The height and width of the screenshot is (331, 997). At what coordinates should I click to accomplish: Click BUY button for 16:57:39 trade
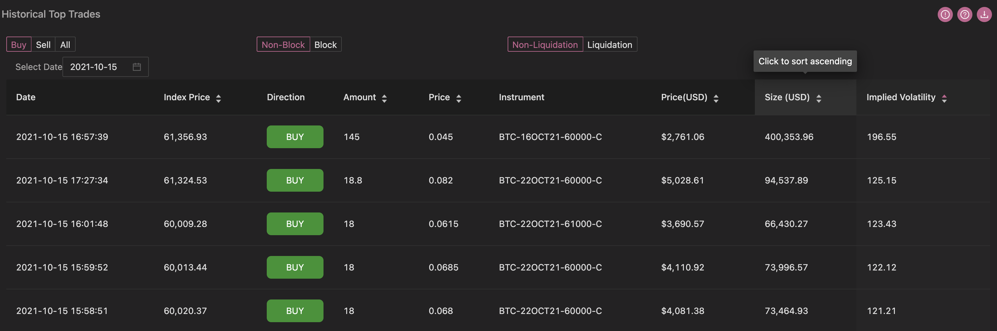tap(295, 137)
